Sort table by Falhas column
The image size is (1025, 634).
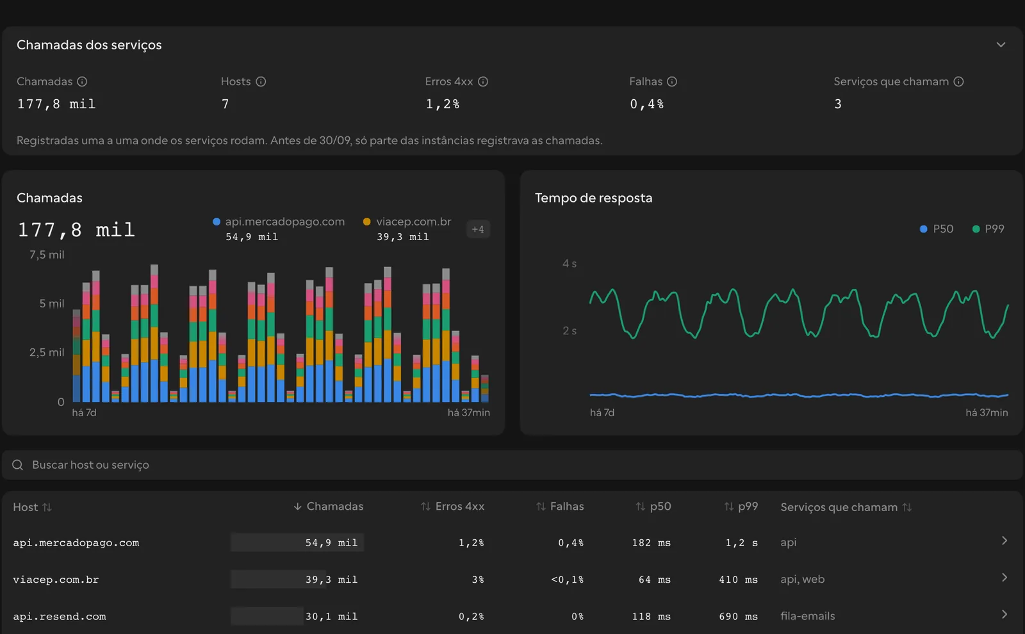pyautogui.click(x=560, y=507)
